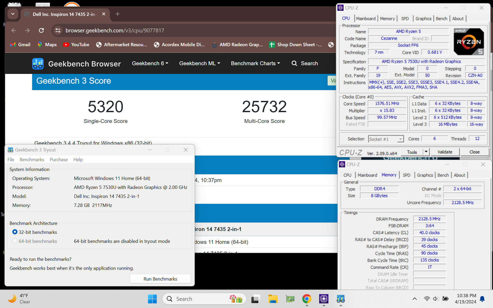Click the 25732 Multi-Core Score value
The height and width of the screenshot is (308, 493).
pyautogui.click(x=264, y=107)
